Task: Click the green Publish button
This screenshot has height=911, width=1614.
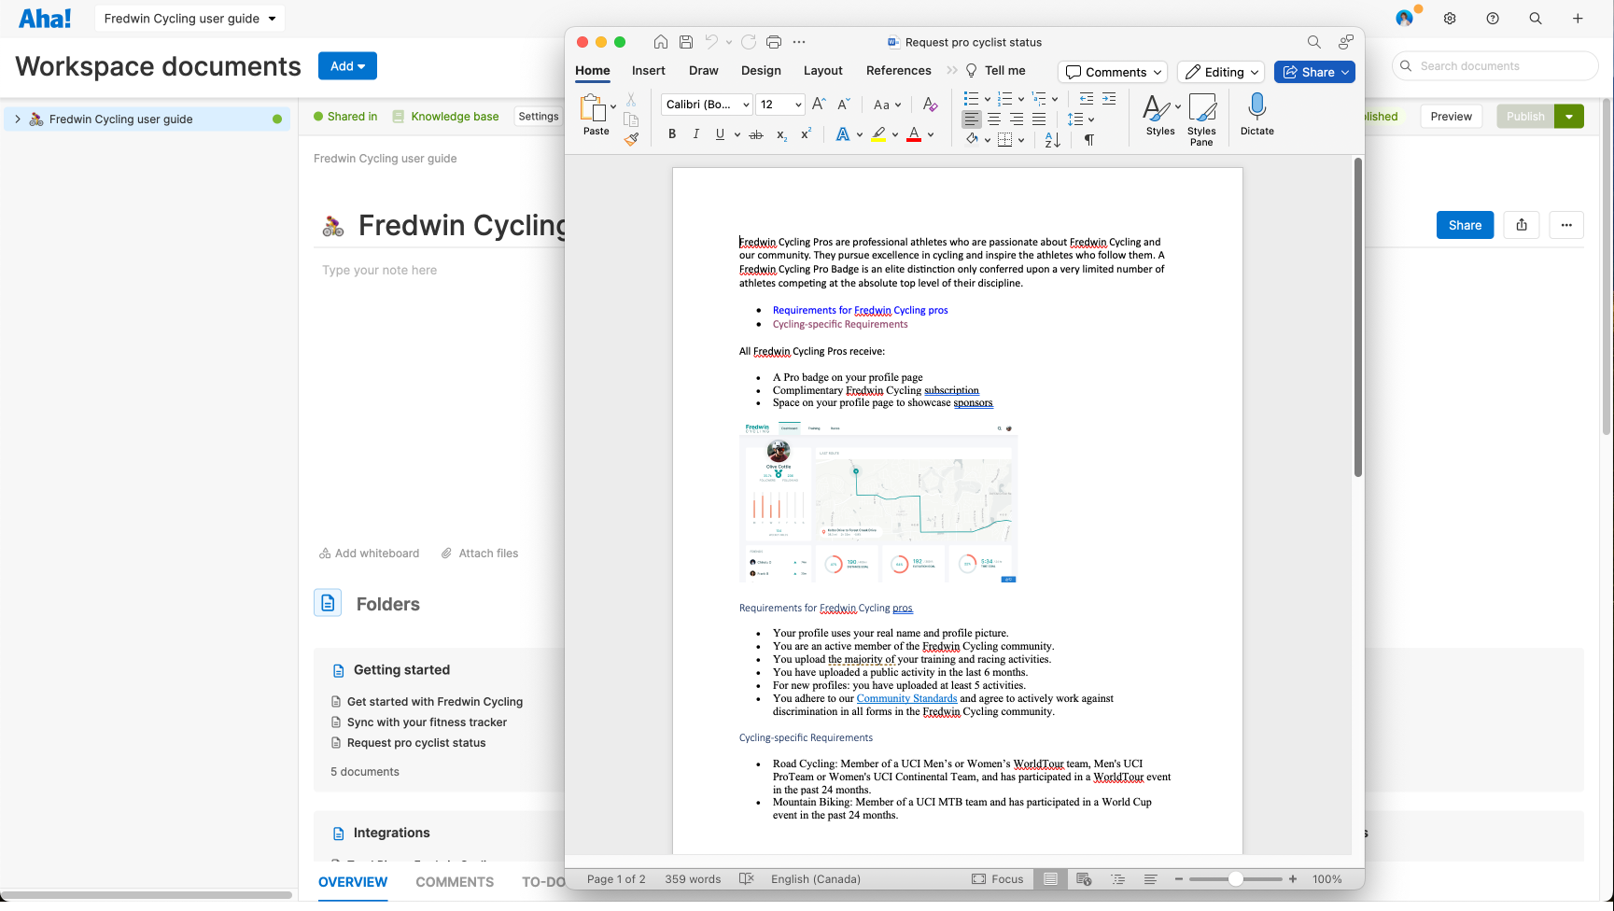Action: coord(1524,116)
